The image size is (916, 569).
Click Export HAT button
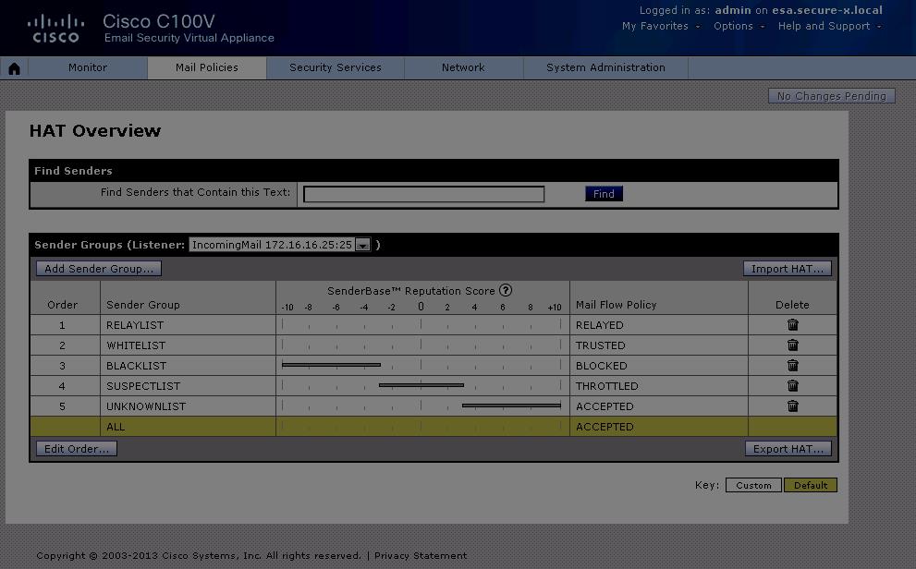(788, 449)
